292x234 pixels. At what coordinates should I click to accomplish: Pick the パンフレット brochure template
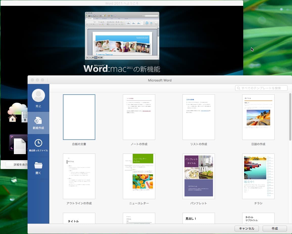198,176
